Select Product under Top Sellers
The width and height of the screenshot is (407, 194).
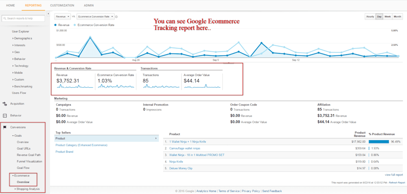(107, 139)
